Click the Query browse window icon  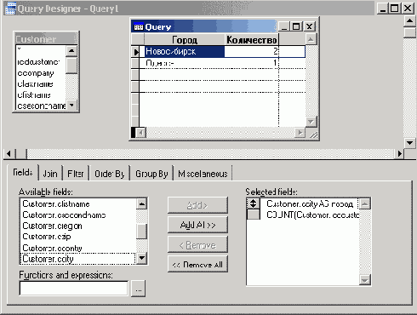click(x=139, y=27)
